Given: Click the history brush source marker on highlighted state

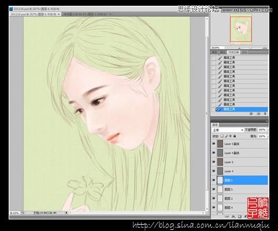Looking at the screenshot, I should [216, 109].
